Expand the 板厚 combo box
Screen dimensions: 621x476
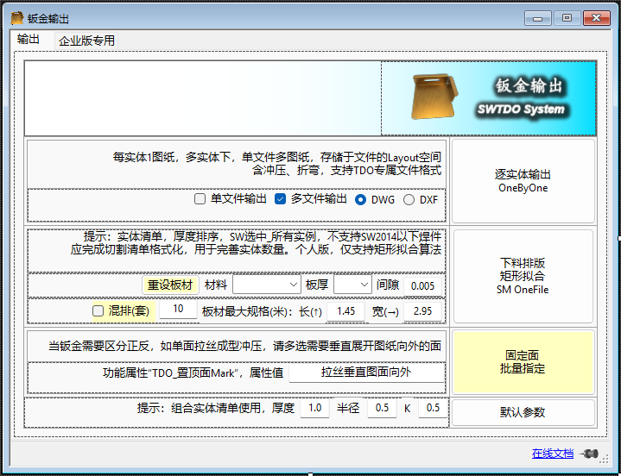pyautogui.click(x=352, y=285)
